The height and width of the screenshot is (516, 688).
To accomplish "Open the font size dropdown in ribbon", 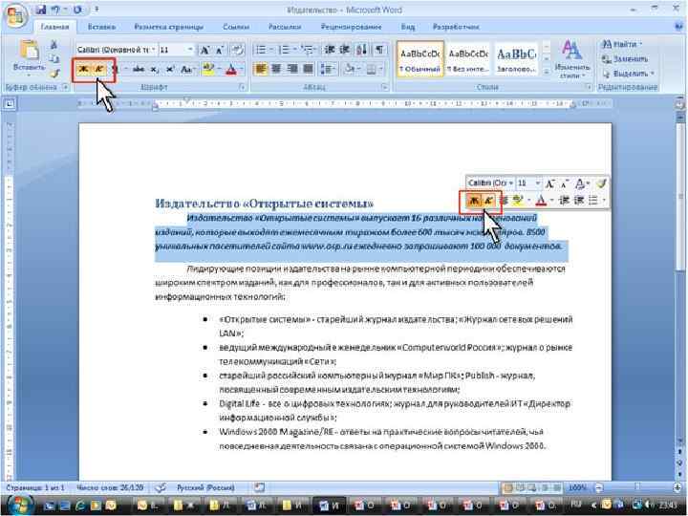I will tap(190, 50).
